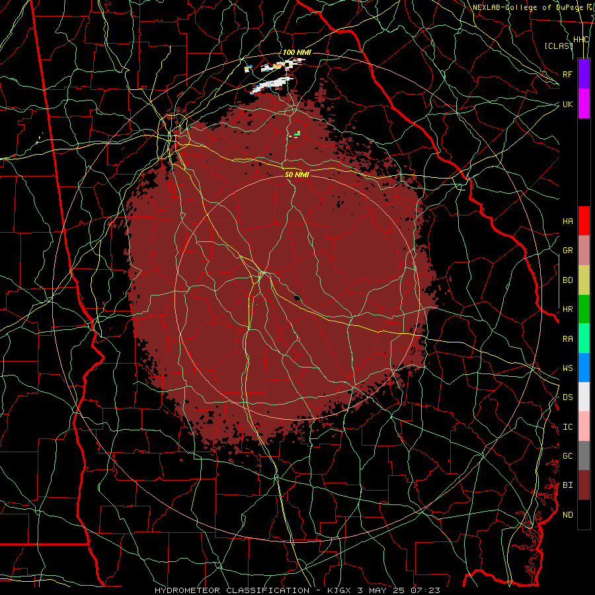Image resolution: width=595 pixels, height=595 pixels.
Task: Click the RF purple legend swatch
Action: coord(584,74)
